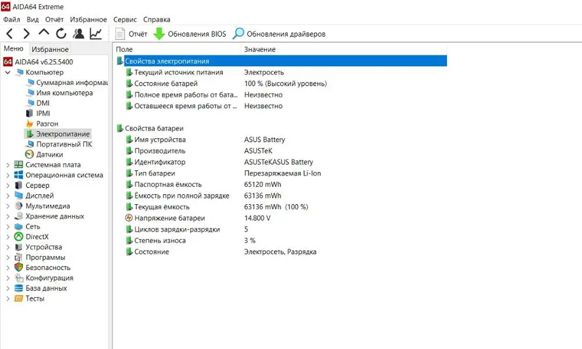The image size is (582, 349).
Task: Click the Forward arrow in toolbar
Action: (26, 34)
